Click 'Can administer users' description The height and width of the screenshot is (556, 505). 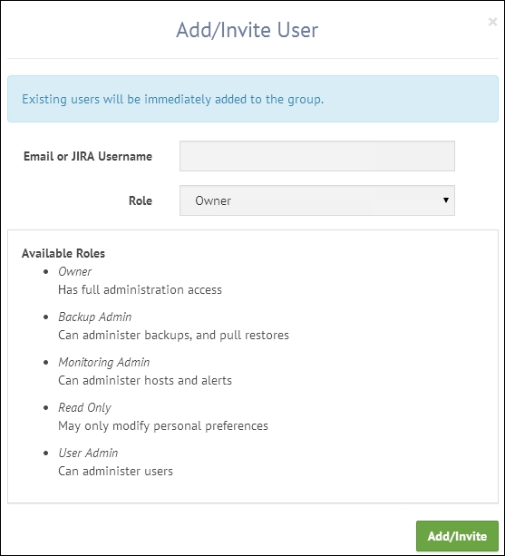(x=115, y=472)
